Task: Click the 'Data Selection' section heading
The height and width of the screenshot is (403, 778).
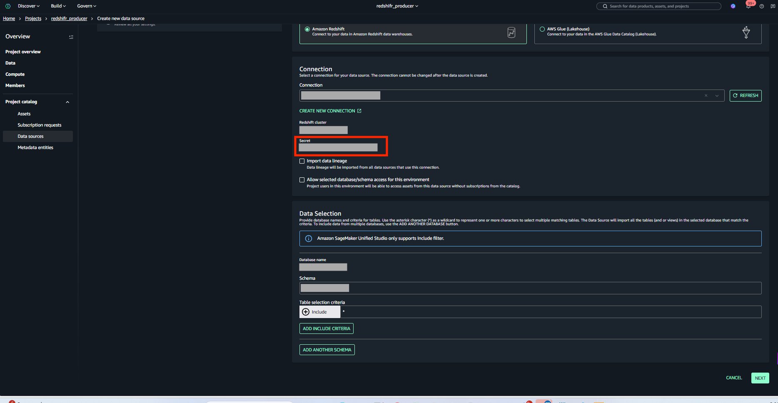Action: pyautogui.click(x=320, y=214)
